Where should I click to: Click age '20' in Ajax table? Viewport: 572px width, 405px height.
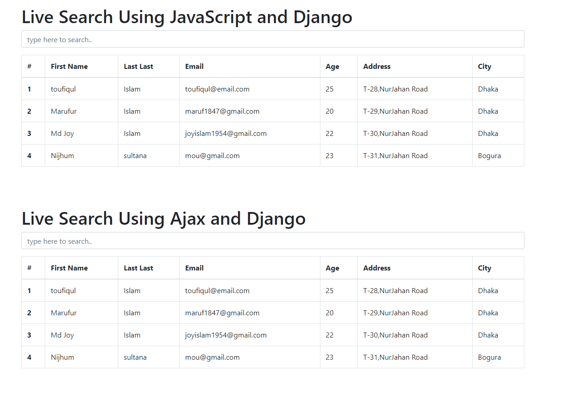point(330,313)
